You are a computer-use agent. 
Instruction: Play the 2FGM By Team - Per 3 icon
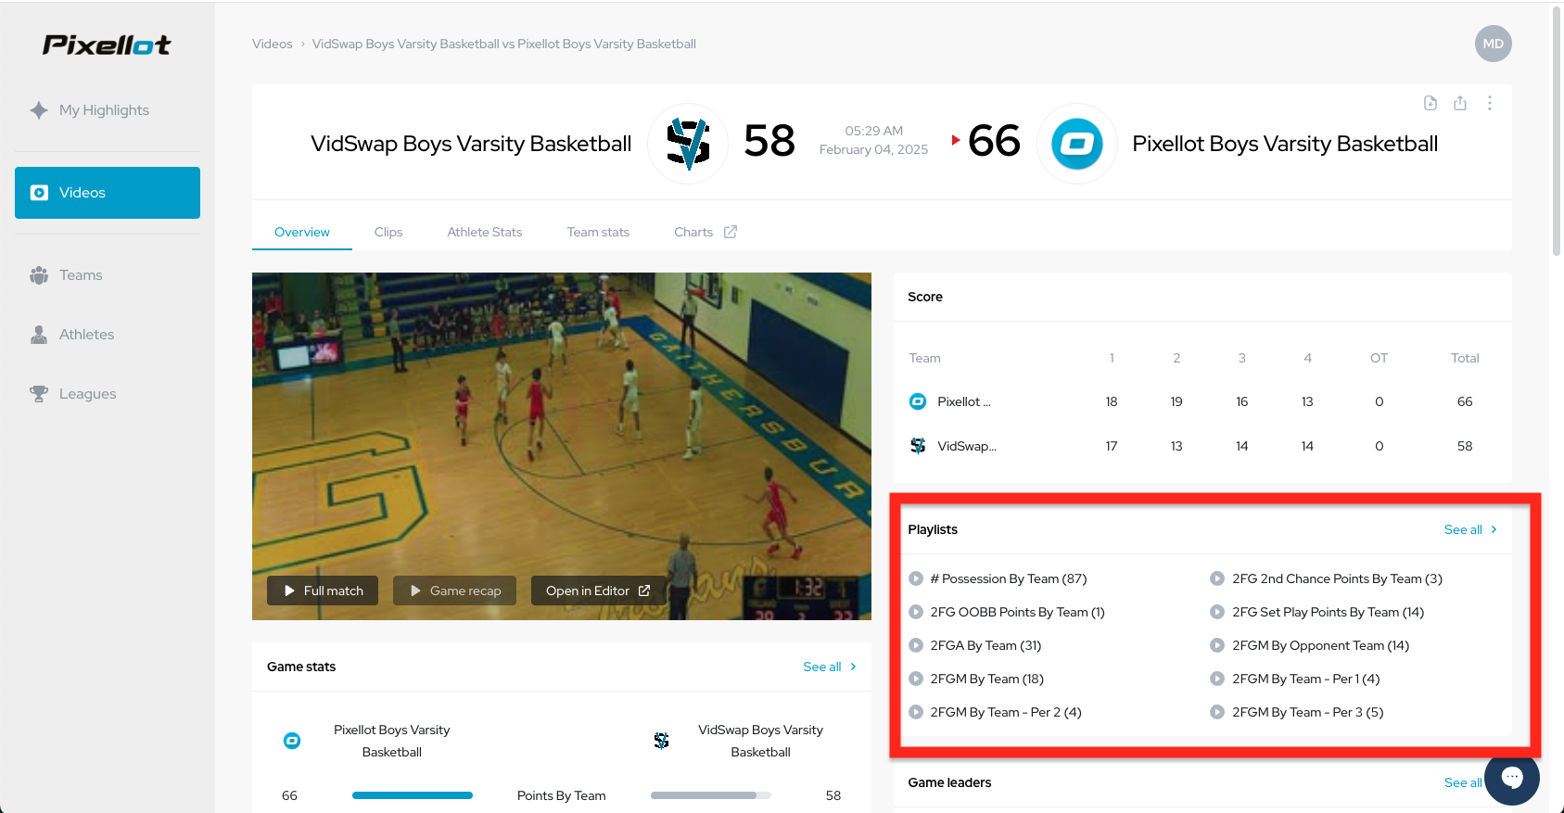(x=1217, y=712)
